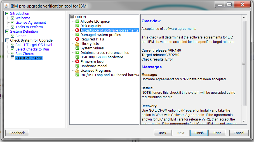The height and width of the screenshot is (142, 254).
Task: Select the Disk capacity check
Action: [x=91, y=26]
